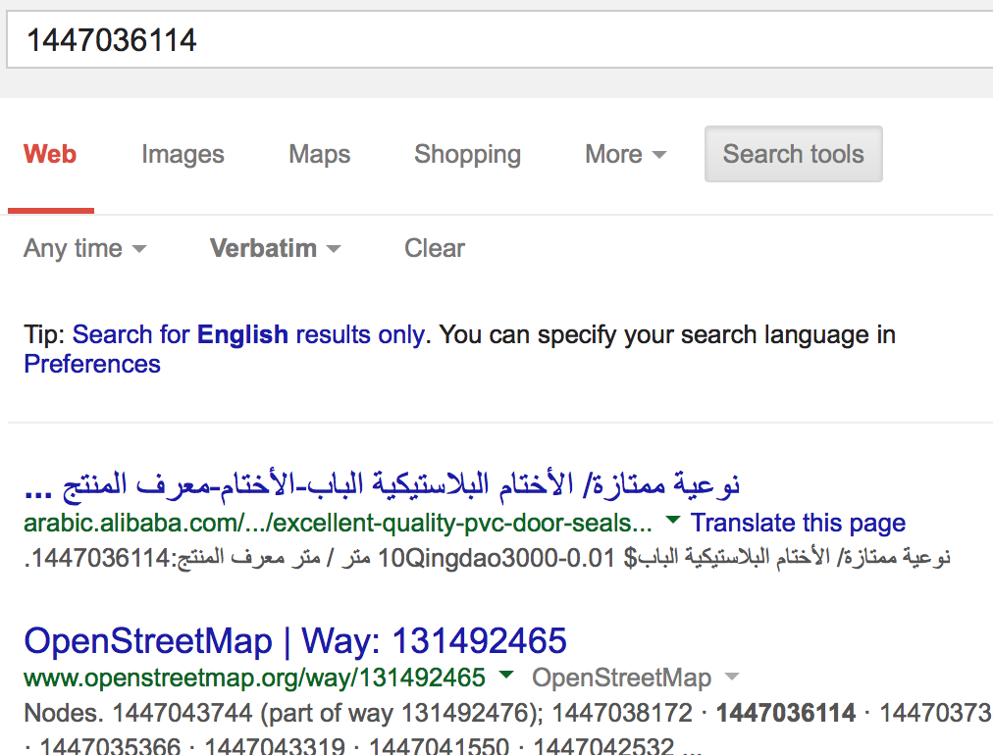Click the search box containing 1447036114

[491, 40]
